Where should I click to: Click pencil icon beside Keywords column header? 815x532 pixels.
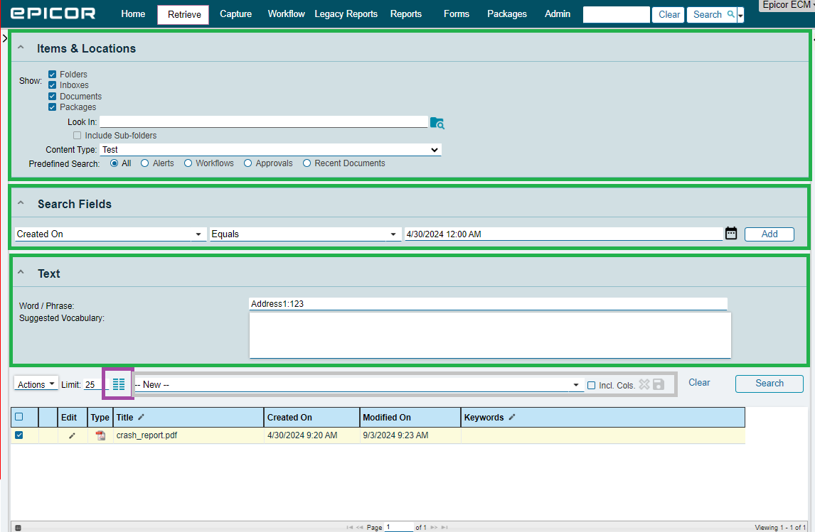pos(512,417)
